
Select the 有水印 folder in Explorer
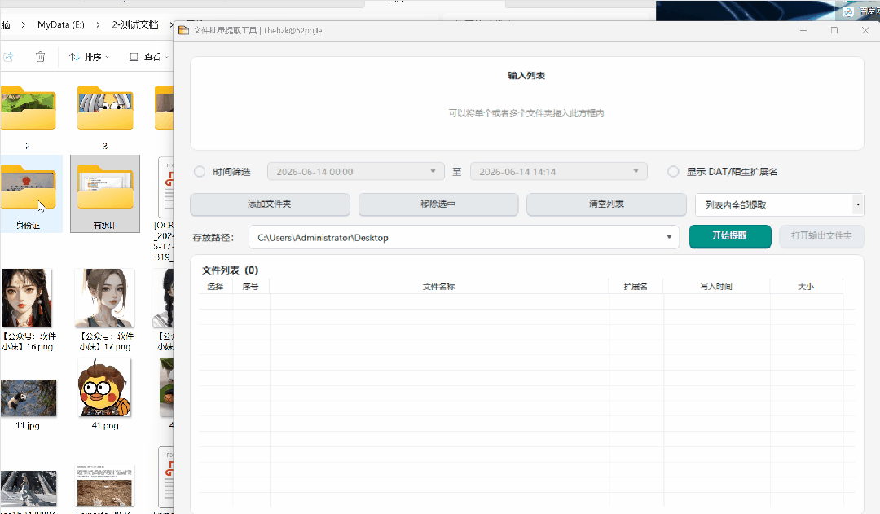(x=105, y=194)
